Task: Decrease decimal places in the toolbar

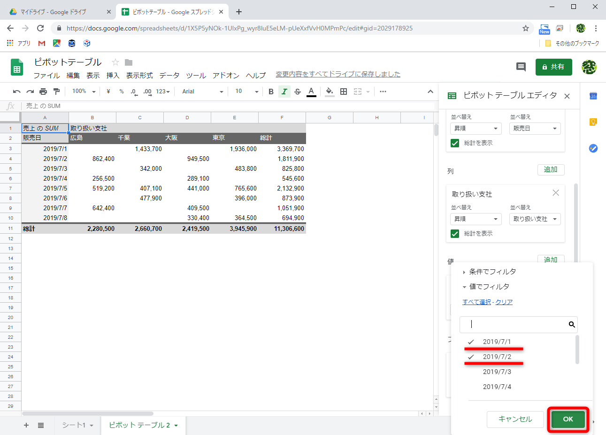Action: click(134, 91)
